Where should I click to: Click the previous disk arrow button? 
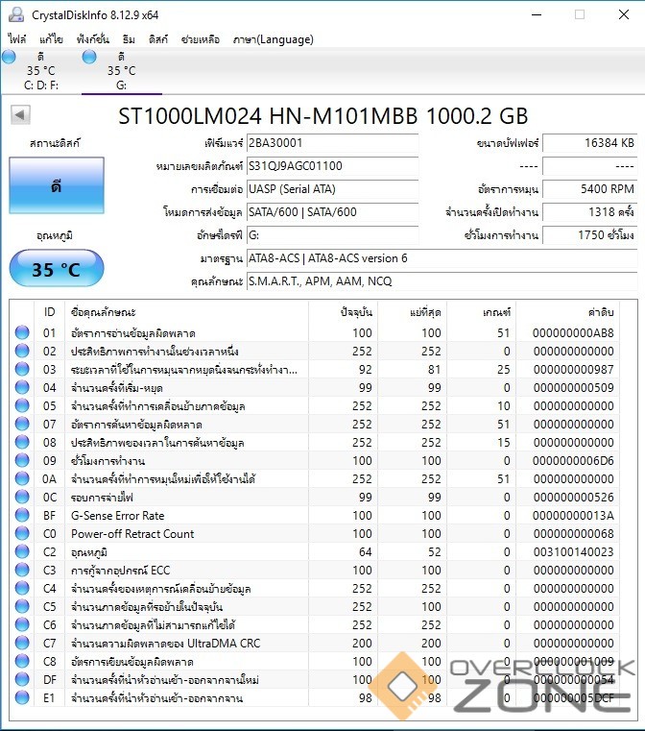(20, 114)
